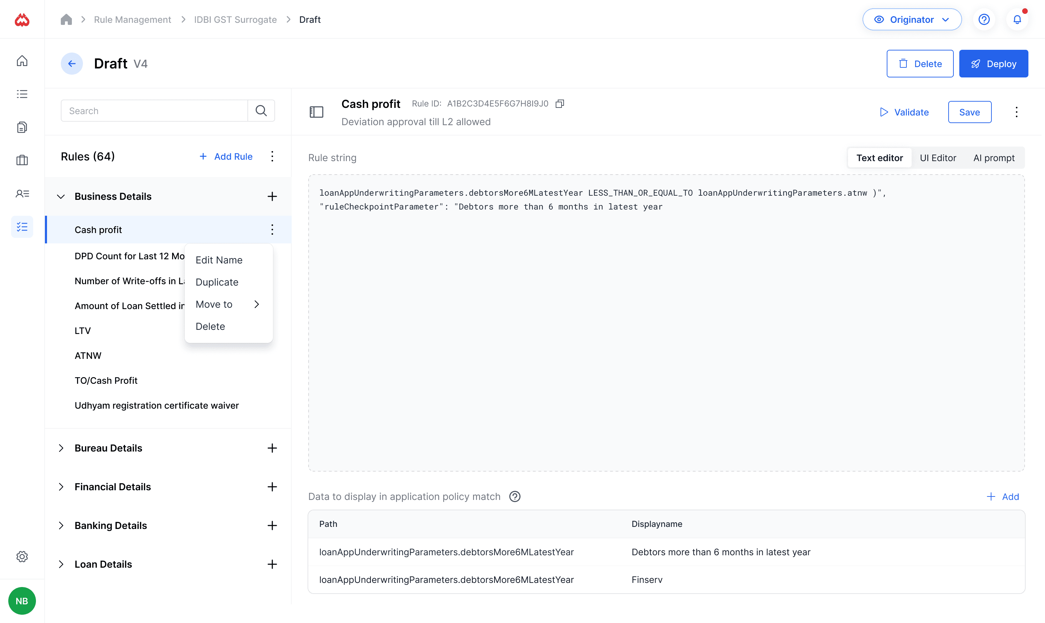Toggle the sidebar panel icon beside Cash profit

pos(316,112)
